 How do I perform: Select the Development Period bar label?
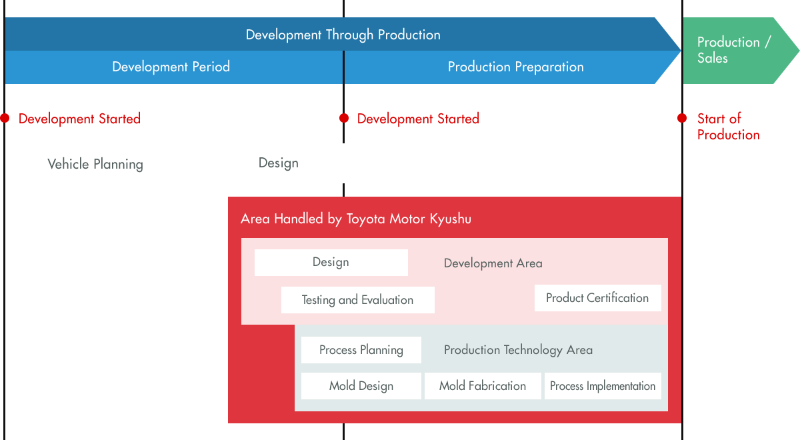171,67
